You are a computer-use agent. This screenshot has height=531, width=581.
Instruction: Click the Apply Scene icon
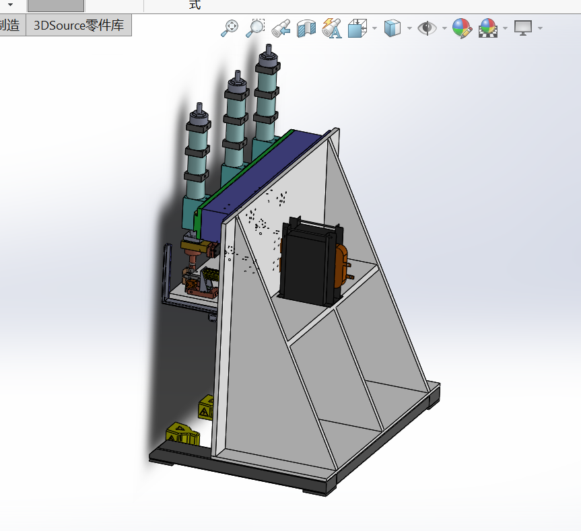(488, 28)
